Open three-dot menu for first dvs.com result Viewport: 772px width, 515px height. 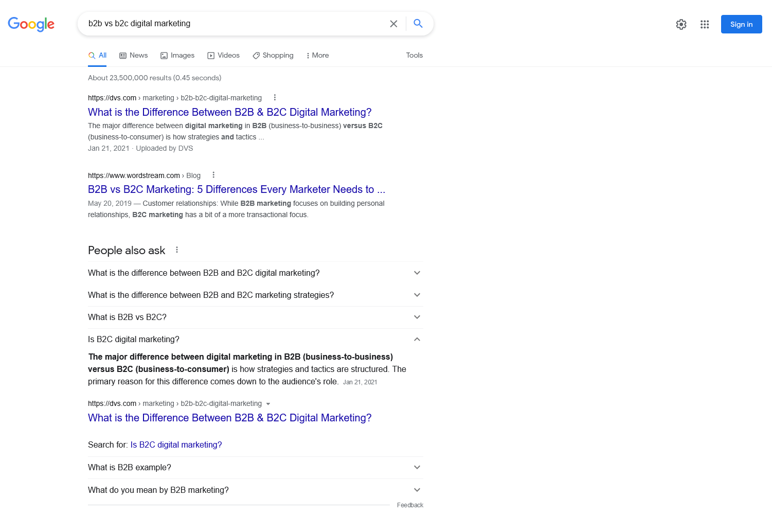coord(275,97)
